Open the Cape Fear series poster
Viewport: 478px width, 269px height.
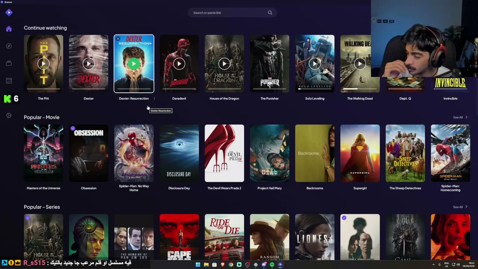tap(179, 237)
